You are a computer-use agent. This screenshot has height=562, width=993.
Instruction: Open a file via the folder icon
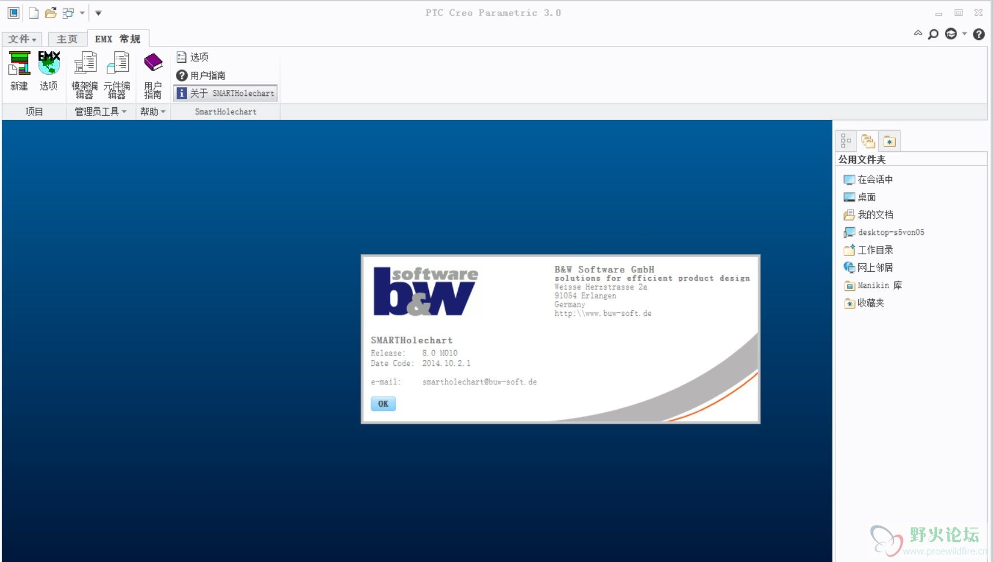(51, 12)
